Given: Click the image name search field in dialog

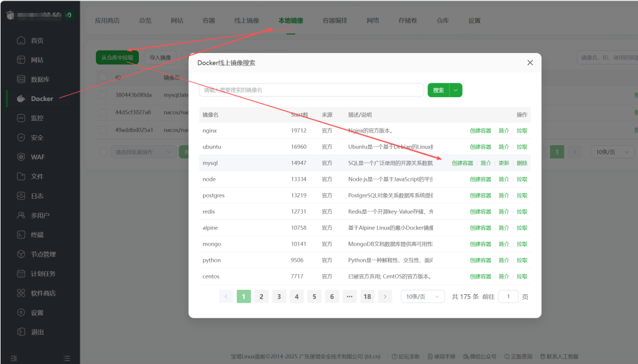Looking at the screenshot, I should pyautogui.click(x=312, y=90).
